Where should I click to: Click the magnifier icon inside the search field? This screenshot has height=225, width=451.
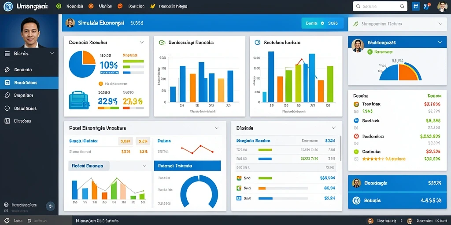pos(402,6)
